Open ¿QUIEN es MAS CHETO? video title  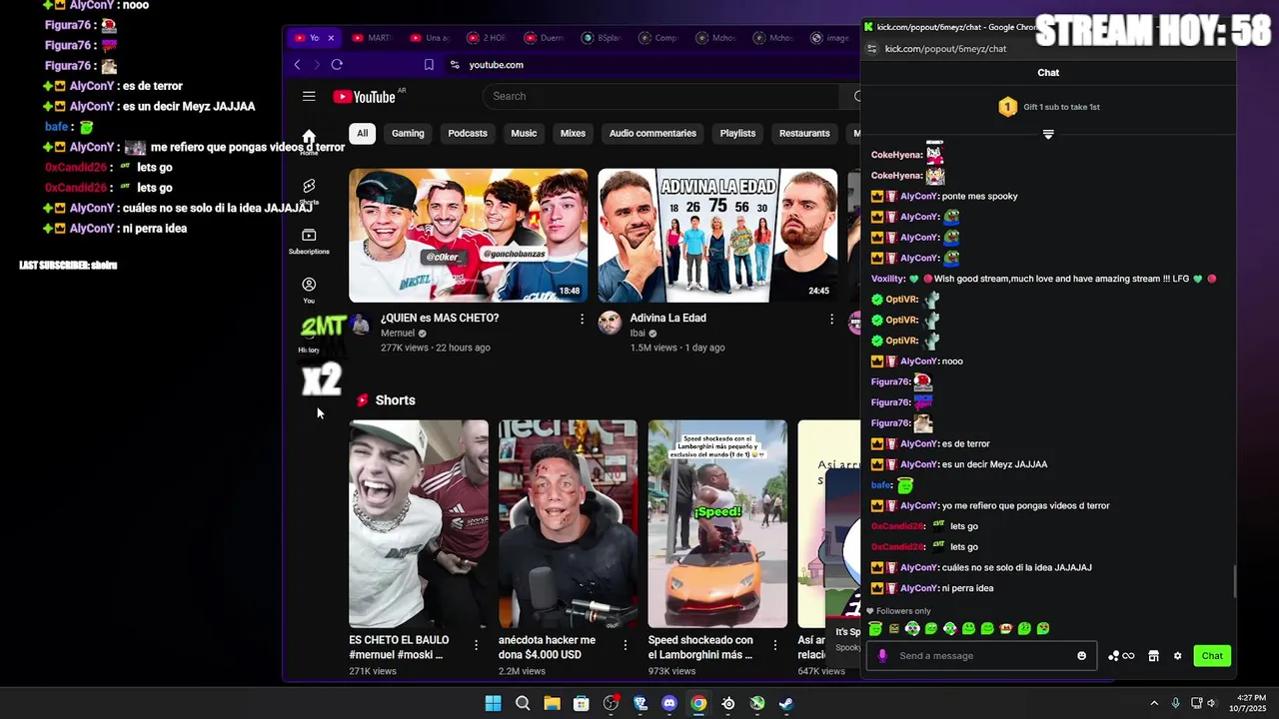point(440,319)
